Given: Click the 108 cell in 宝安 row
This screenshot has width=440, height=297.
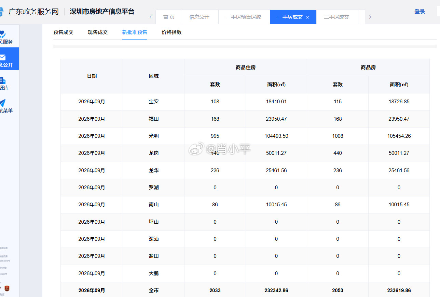Looking at the screenshot, I should [215, 102].
